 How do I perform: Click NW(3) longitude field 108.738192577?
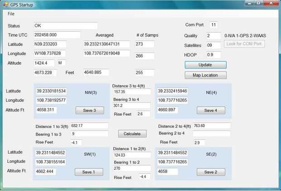tap(51, 100)
